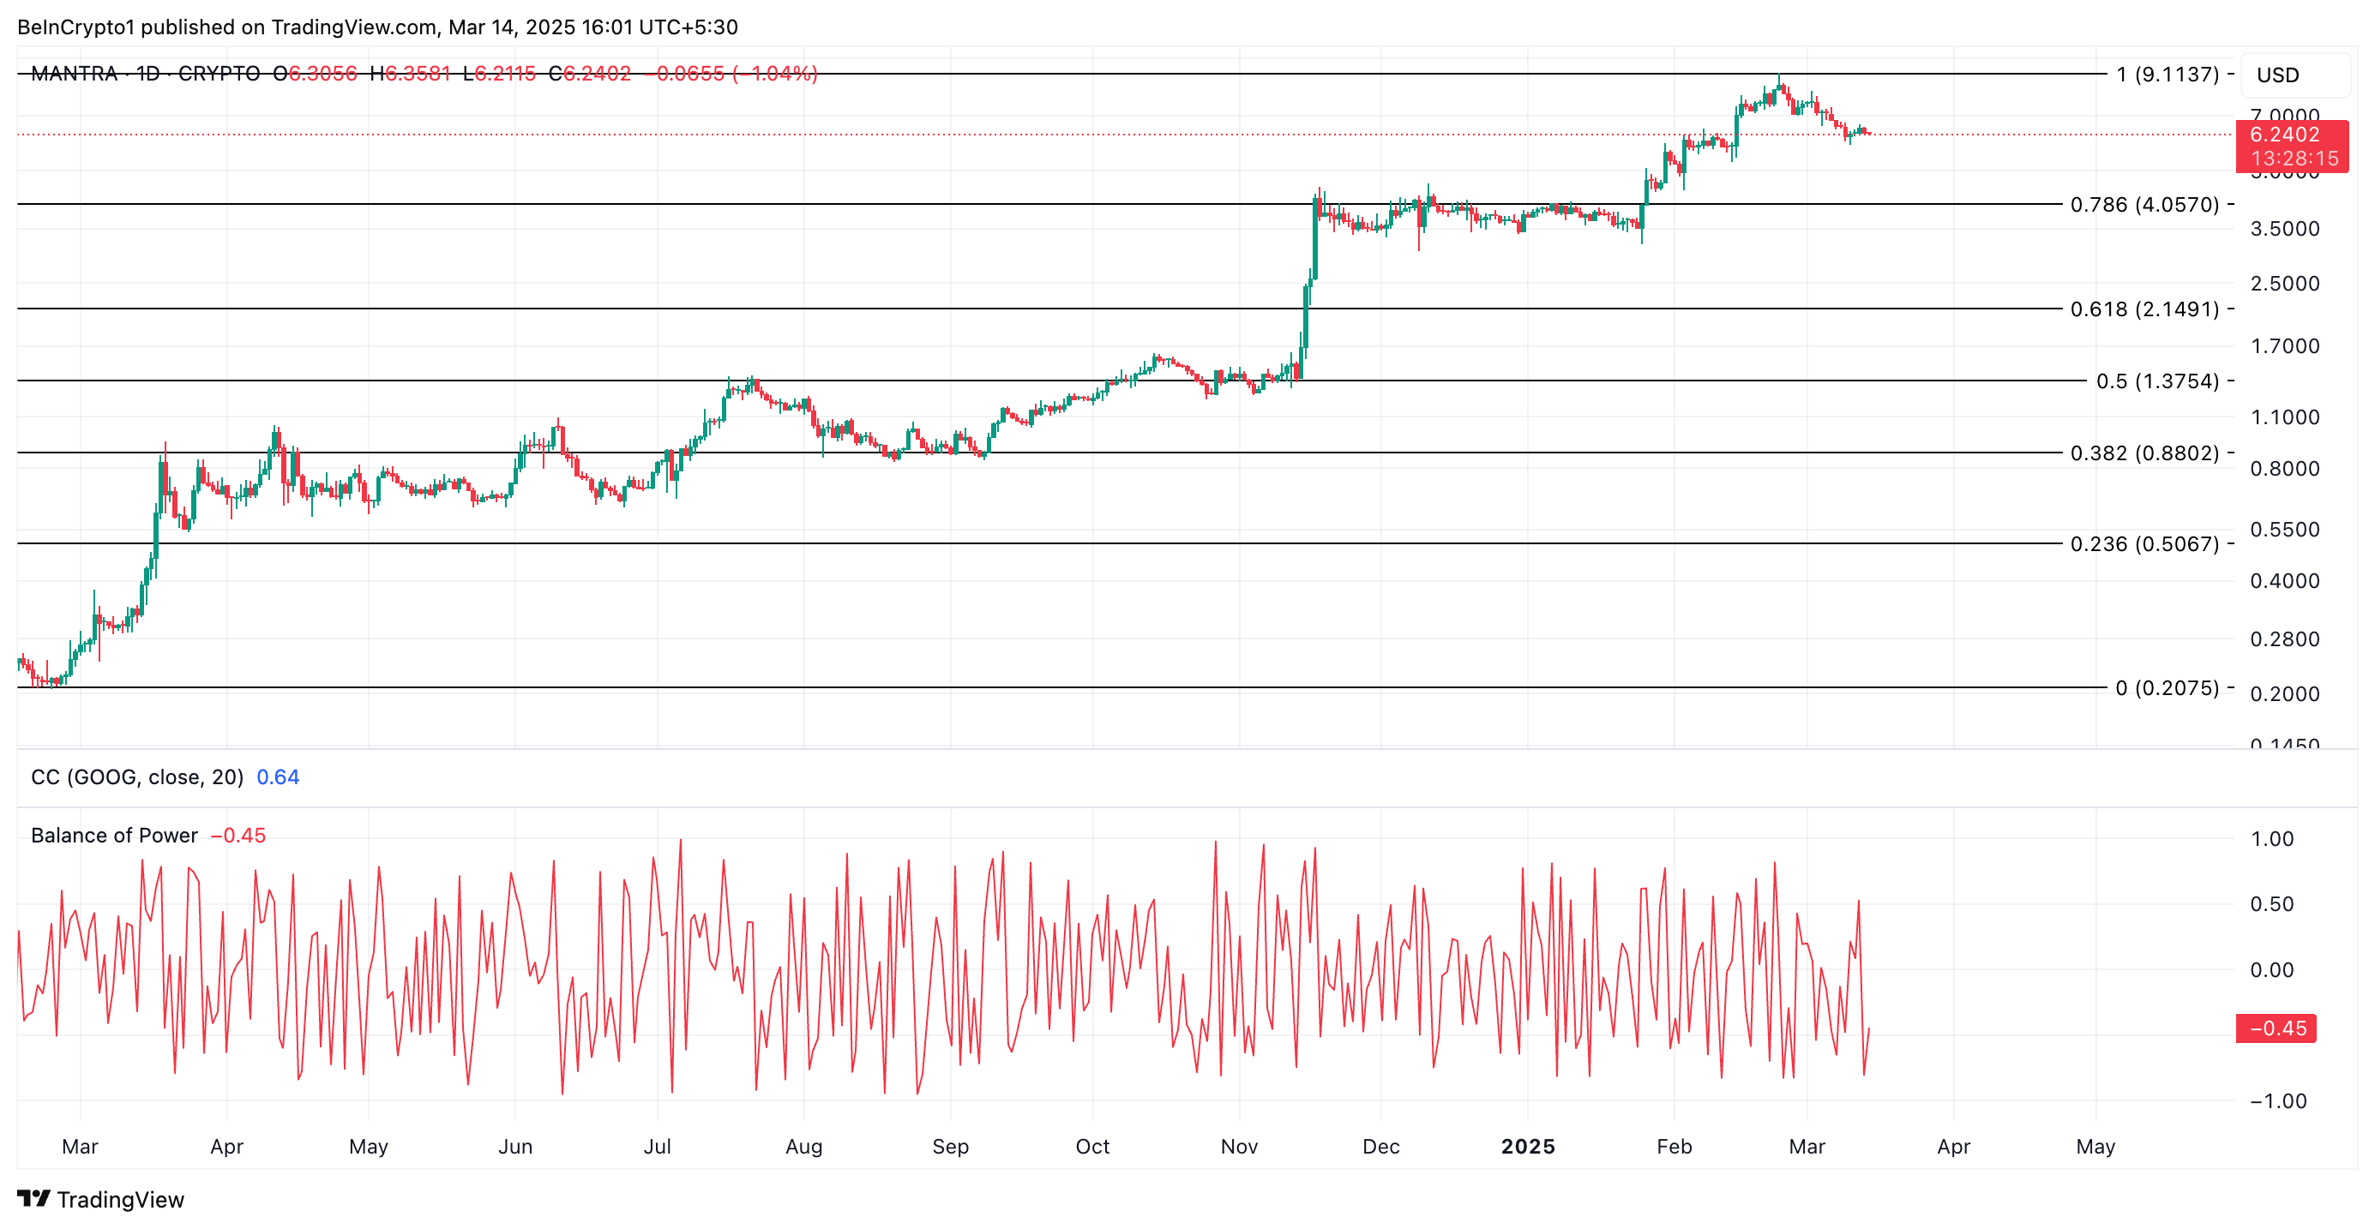The height and width of the screenshot is (1229, 2375).
Task: Click the 0.5500 price scale label
Action: pyautogui.click(x=2285, y=529)
